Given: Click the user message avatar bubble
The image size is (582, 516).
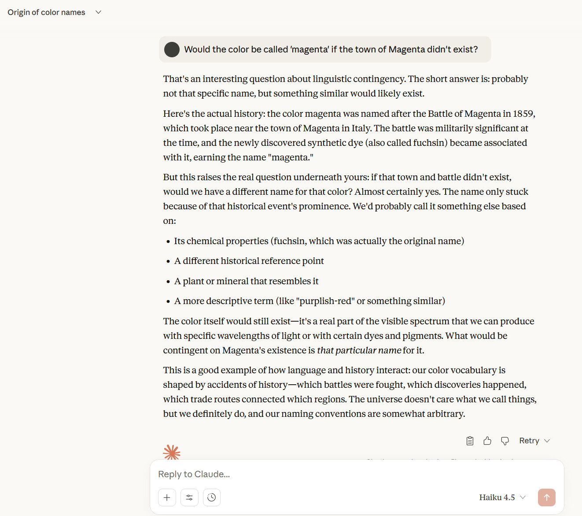Looking at the screenshot, I should (x=172, y=49).
